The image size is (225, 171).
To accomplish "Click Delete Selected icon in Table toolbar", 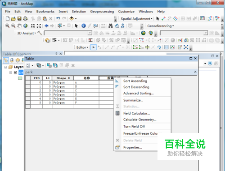I will [x=73, y=65].
